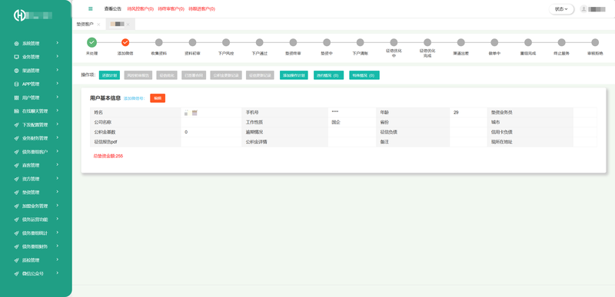The width and height of the screenshot is (615, 297).
Task: Expand 债务重组统计 with its chevron
Action: click(57, 233)
